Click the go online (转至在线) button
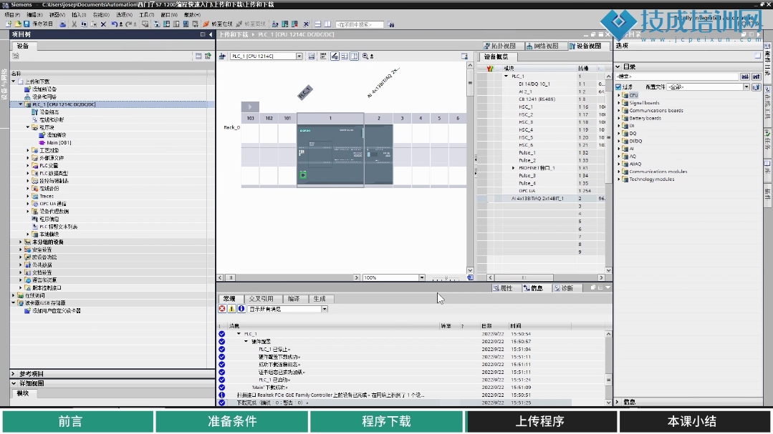The height and width of the screenshot is (434, 773). coord(217,24)
